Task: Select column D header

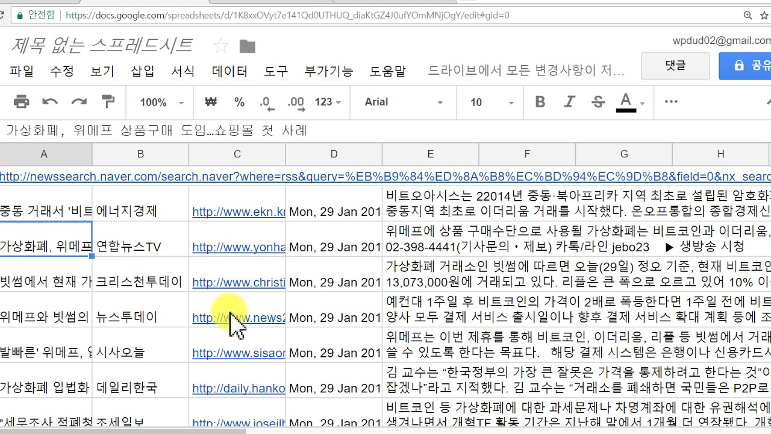Action: point(334,154)
